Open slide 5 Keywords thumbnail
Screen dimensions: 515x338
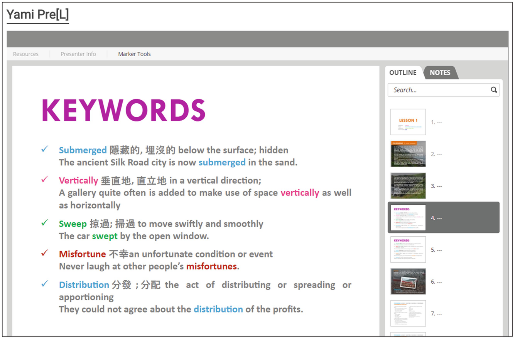pos(408,250)
